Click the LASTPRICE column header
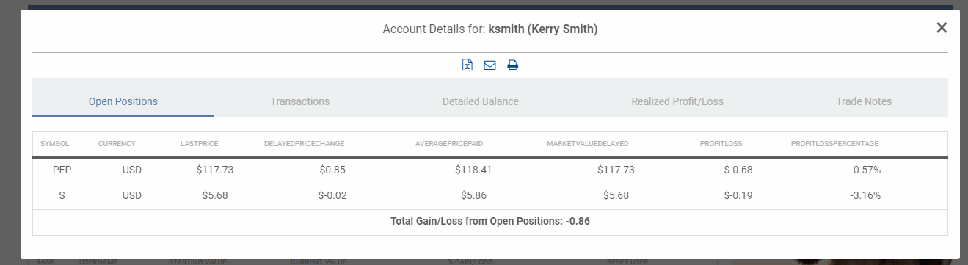Image resolution: width=968 pixels, height=265 pixels. tap(199, 144)
